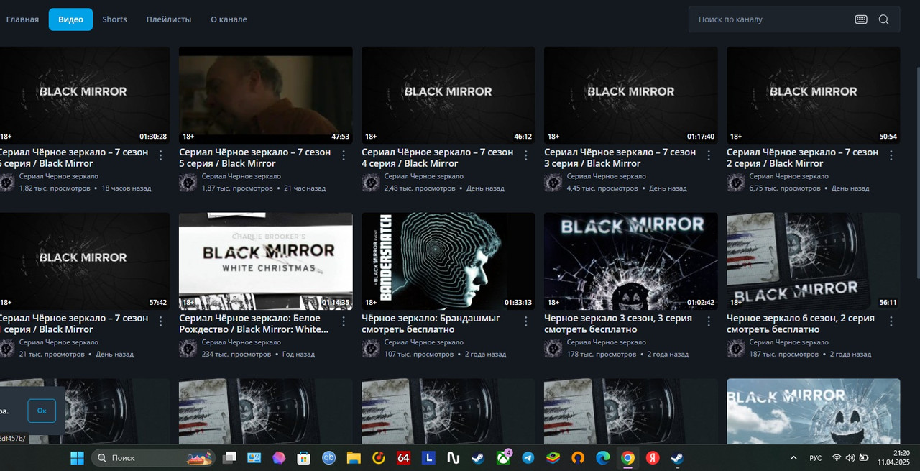Click channel avatar under 3 сезон, 3 серия
Viewport: 920px width, 471px height.
553,349
